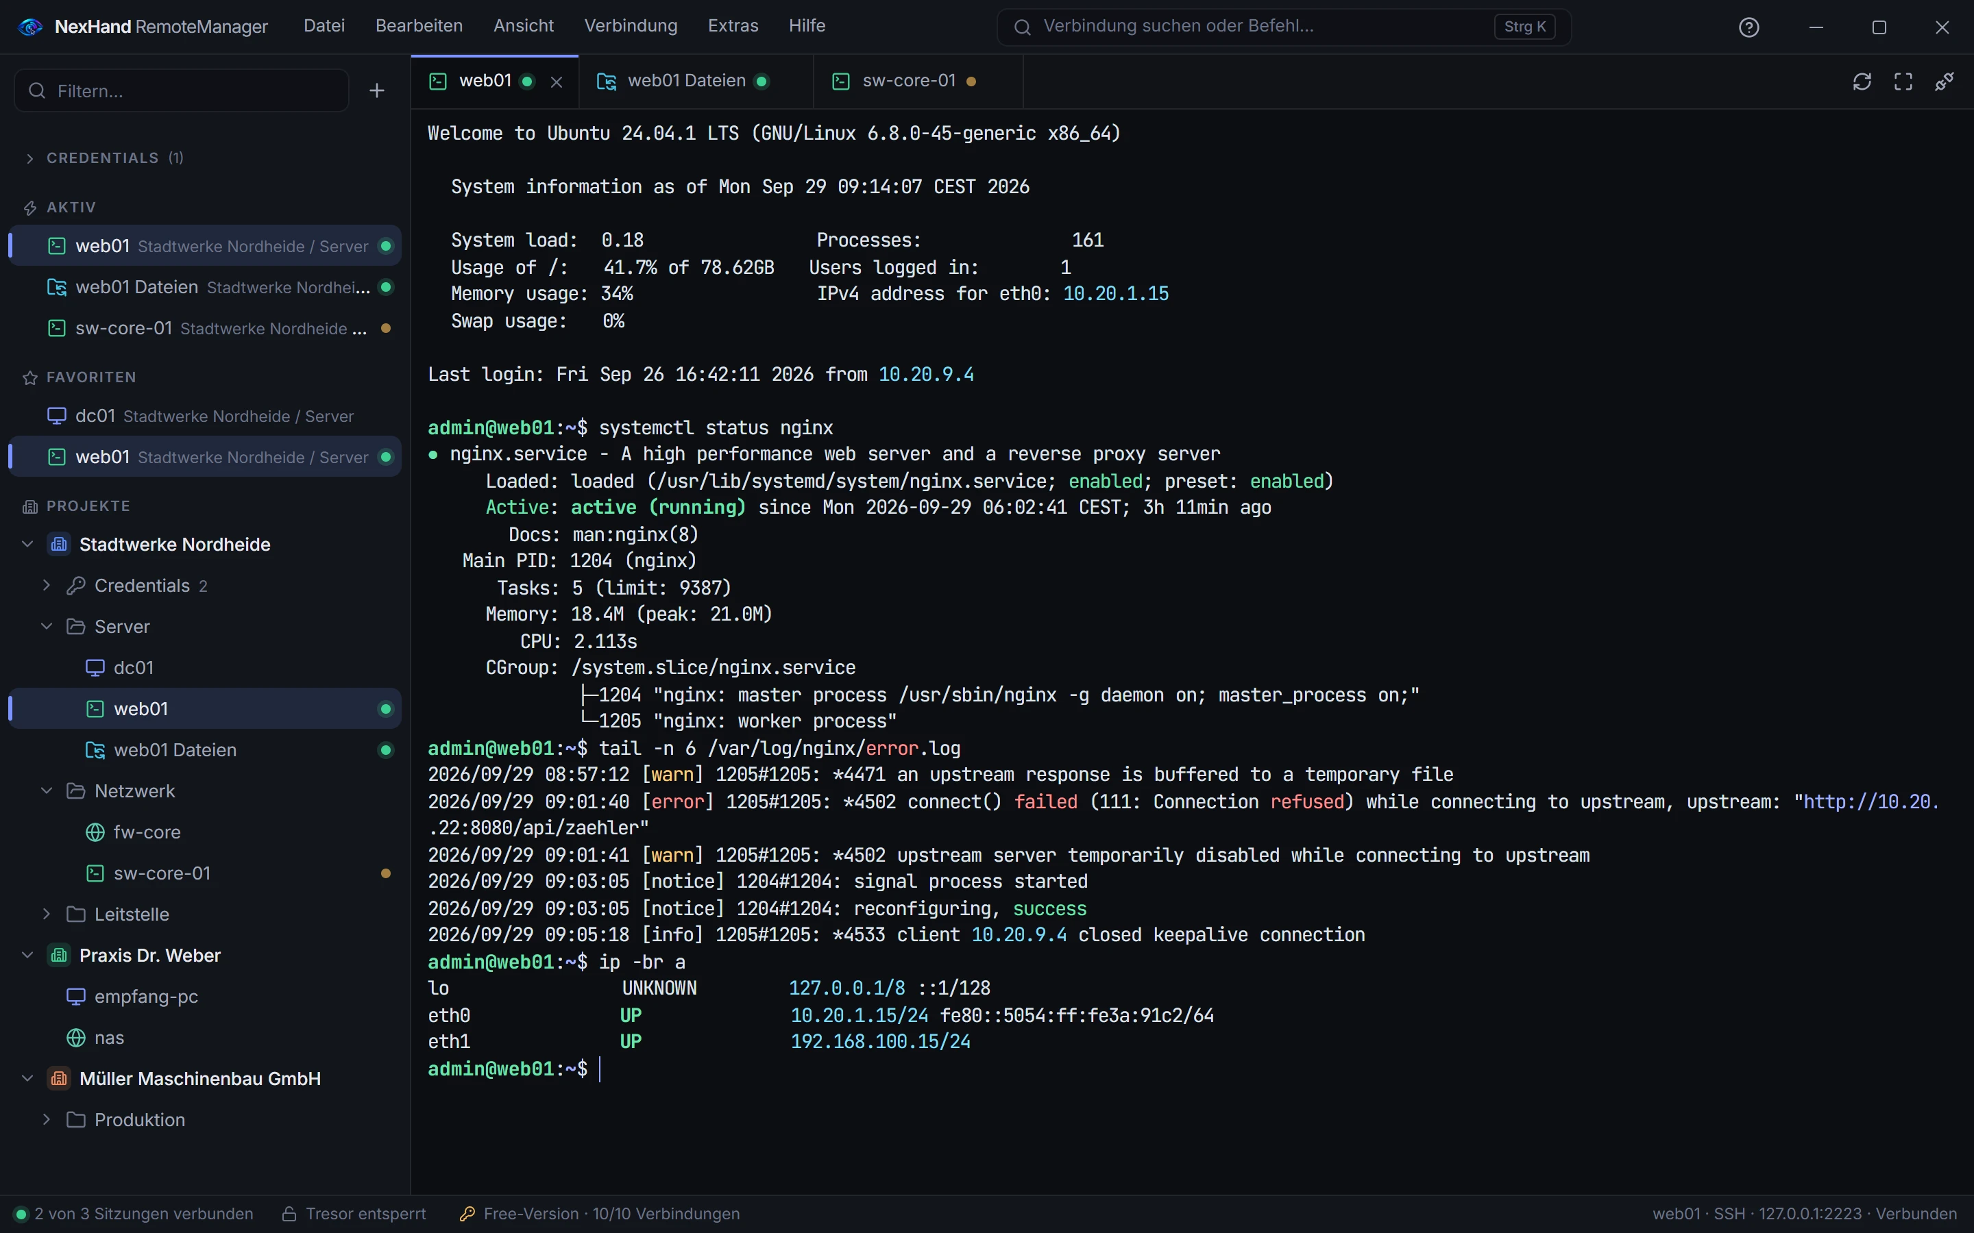
Task: Click the Strg K shortcut badge
Action: coord(1524,27)
